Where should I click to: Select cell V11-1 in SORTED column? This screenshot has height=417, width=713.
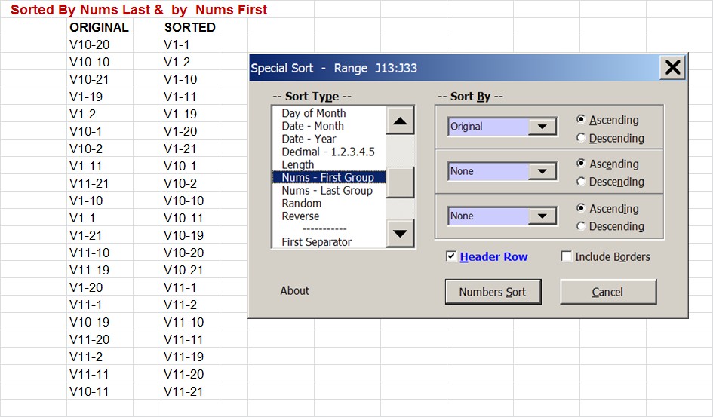point(190,287)
